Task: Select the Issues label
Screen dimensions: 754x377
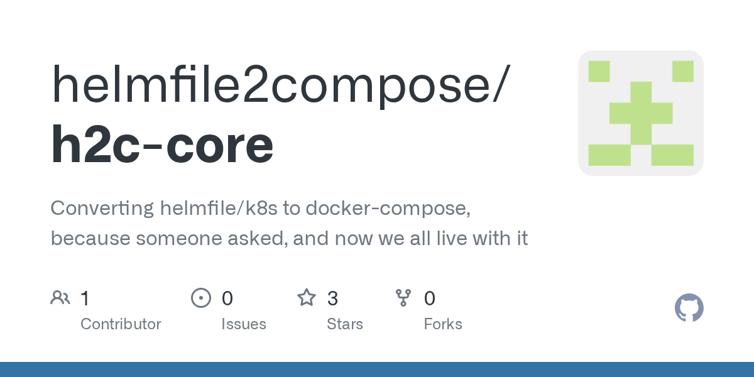Action: (x=243, y=324)
